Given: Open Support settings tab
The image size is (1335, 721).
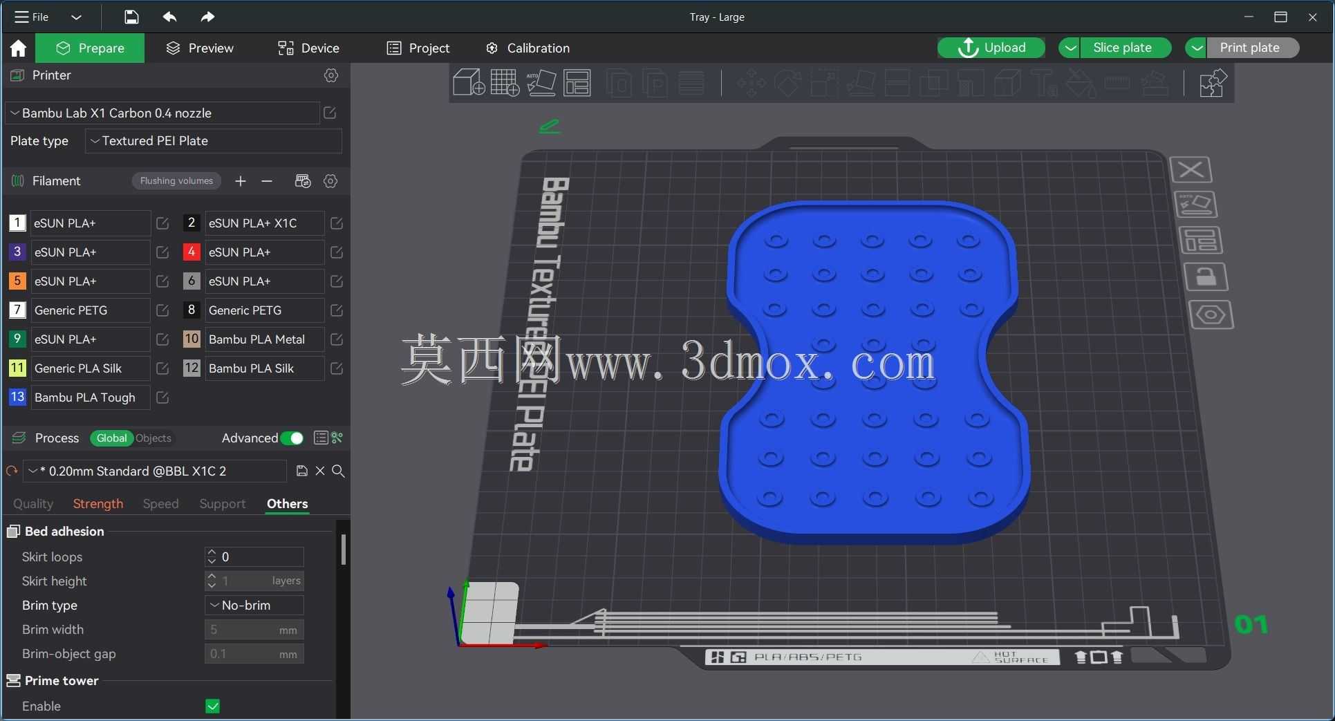Looking at the screenshot, I should point(222,504).
